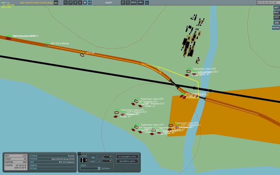The height and width of the screenshot is (175, 280).
Task: Select the MGRS coordinate format button
Action: pos(276,27)
